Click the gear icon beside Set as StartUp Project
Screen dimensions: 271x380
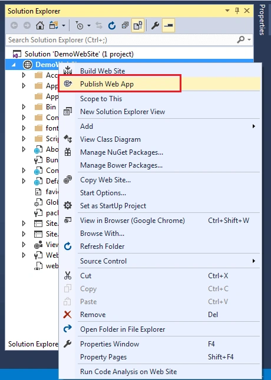point(67,205)
